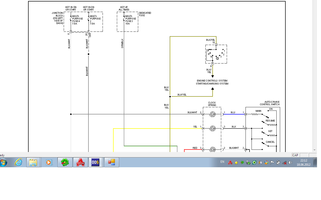Click circled D position in range switch
321x200 pixels.
click(x=217, y=58)
